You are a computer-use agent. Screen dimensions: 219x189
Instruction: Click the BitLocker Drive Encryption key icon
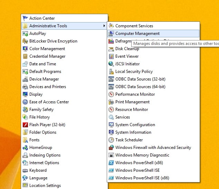(25, 41)
